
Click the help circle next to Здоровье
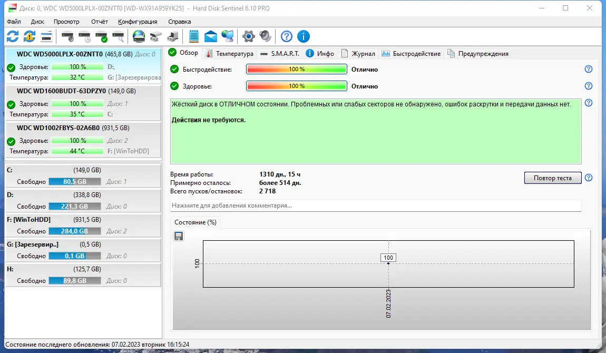(x=589, y=86)
